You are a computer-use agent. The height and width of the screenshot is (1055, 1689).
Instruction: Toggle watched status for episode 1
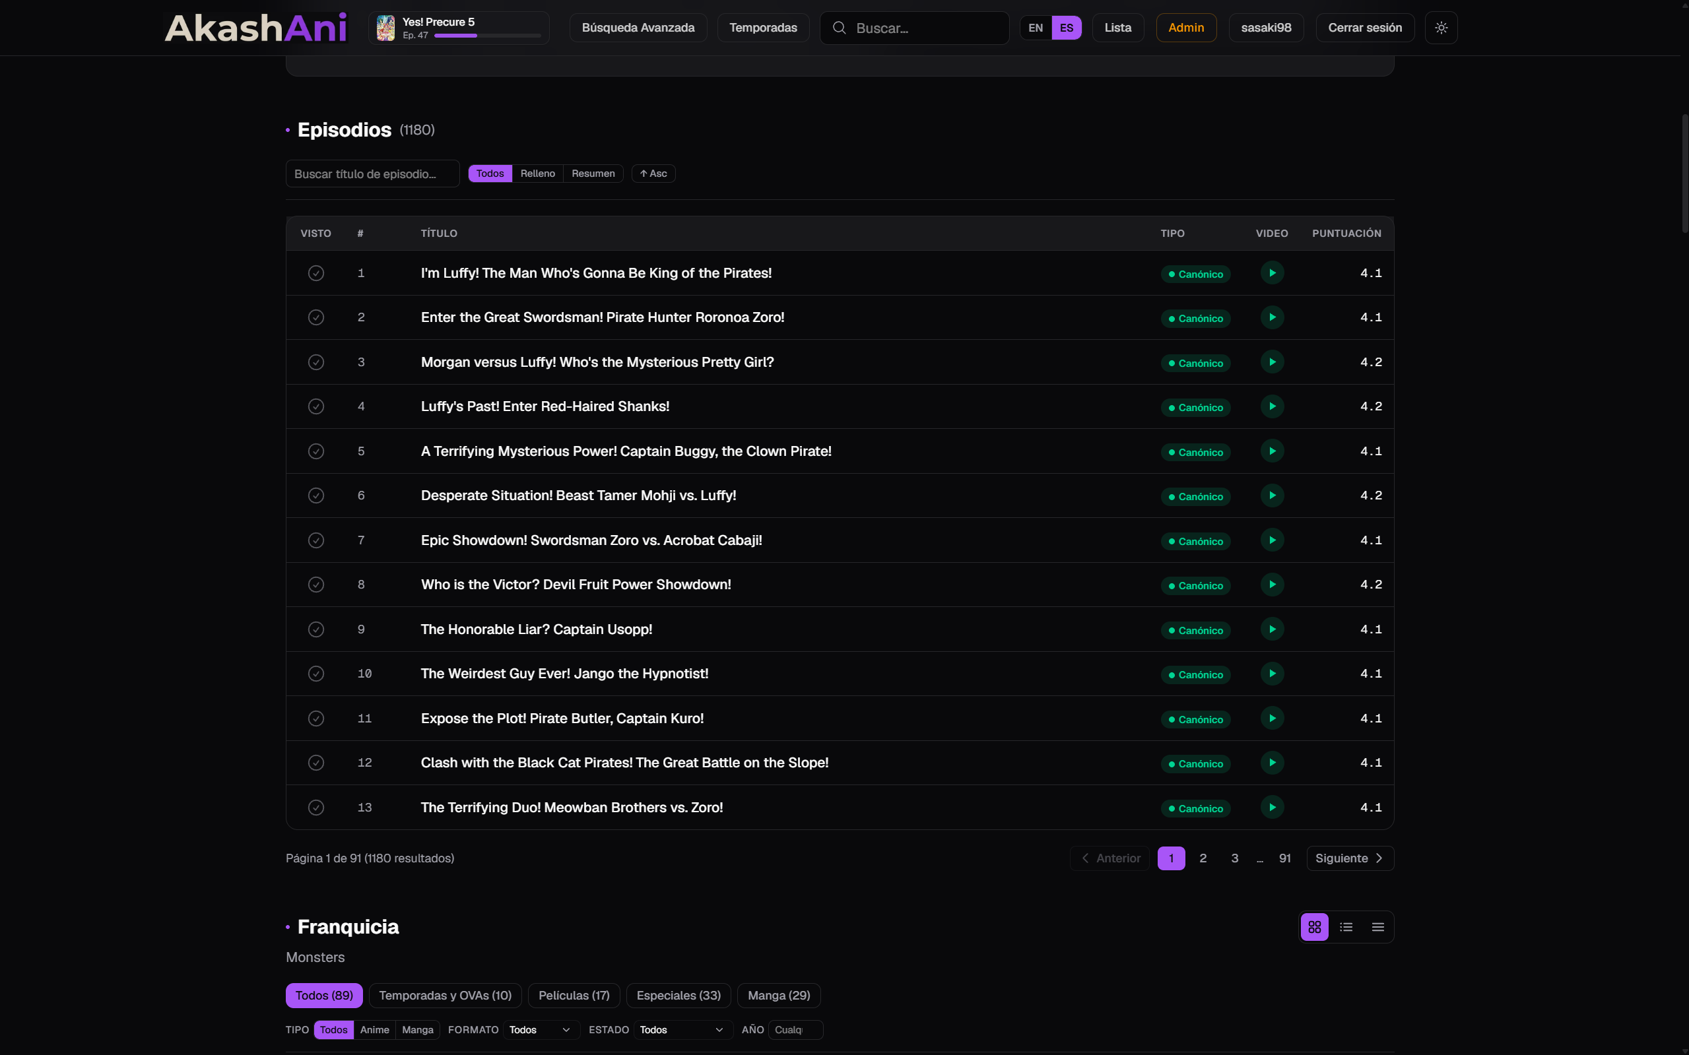315,272
